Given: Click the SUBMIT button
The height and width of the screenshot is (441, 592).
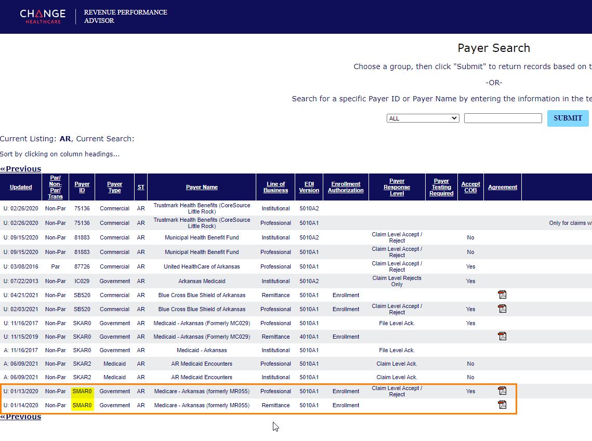Looking at the screenshot, I should tap(568, 118).
